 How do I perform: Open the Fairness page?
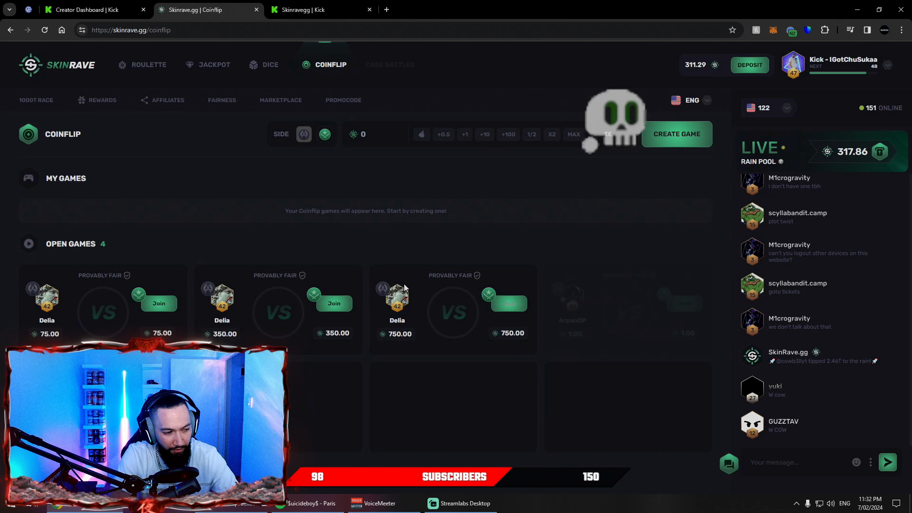pyautogui.click(x=222, y=100)
